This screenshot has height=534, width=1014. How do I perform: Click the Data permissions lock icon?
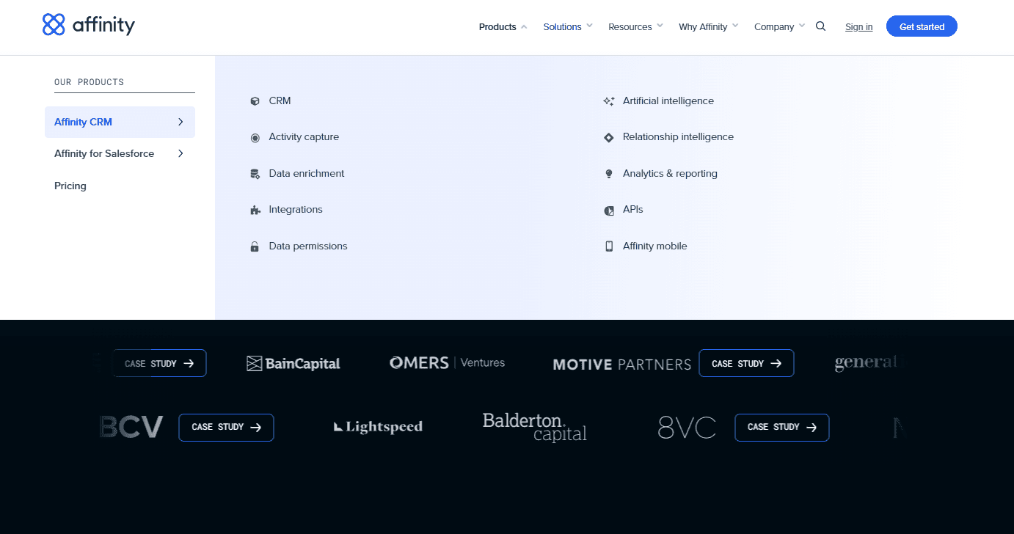pos(255,246)
